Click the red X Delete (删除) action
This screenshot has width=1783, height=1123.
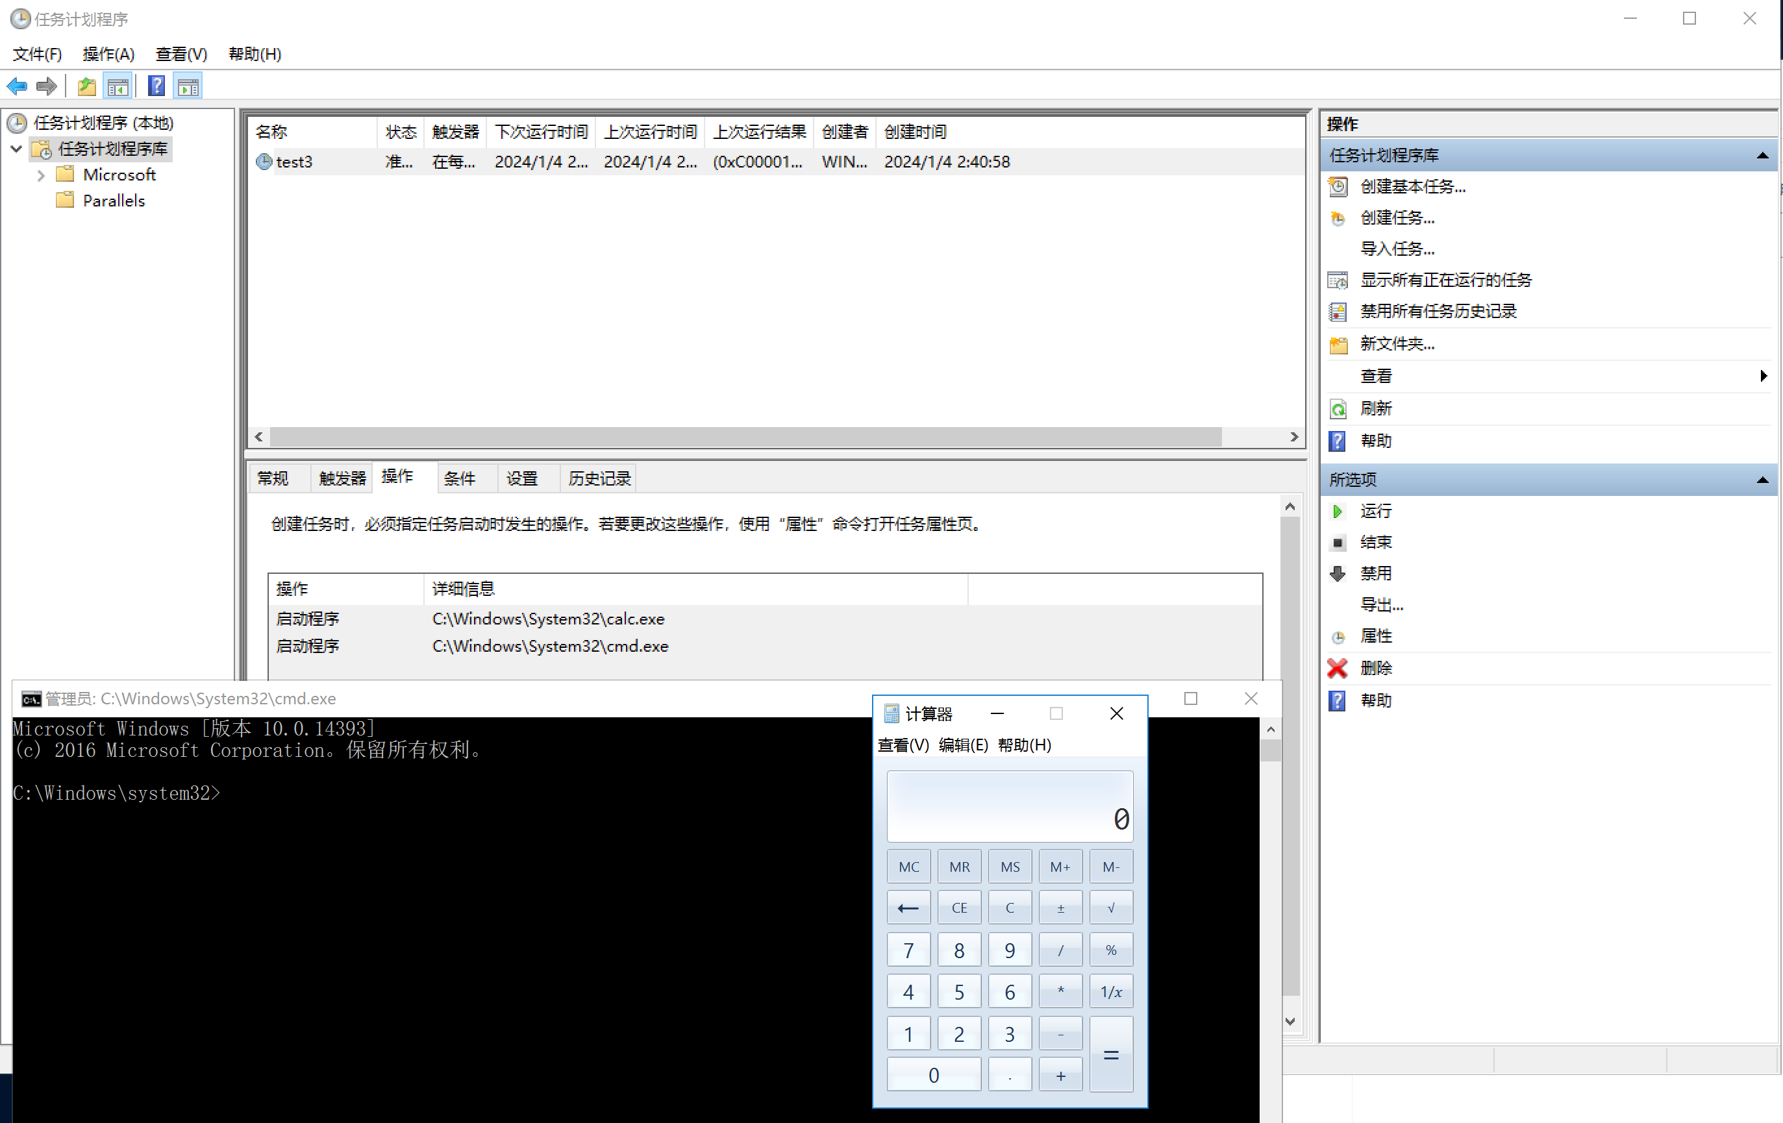pos(1376,668)
